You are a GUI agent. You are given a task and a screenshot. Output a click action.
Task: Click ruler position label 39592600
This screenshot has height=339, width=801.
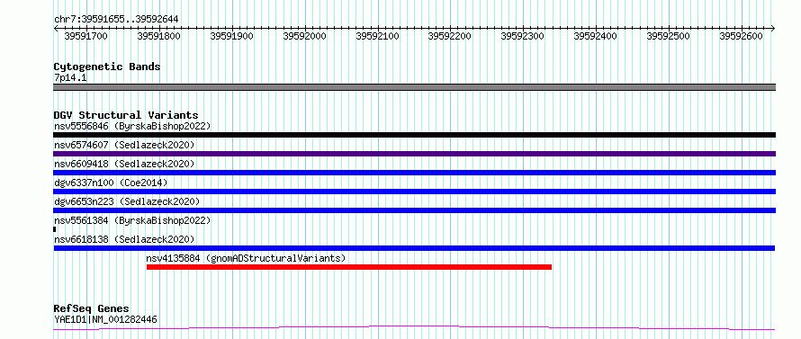pos(742,36)
